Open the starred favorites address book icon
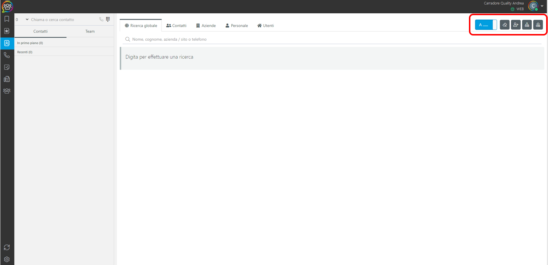Image resolution: width=548 pixels, height=265 pixels. click(x=7, y=31)
